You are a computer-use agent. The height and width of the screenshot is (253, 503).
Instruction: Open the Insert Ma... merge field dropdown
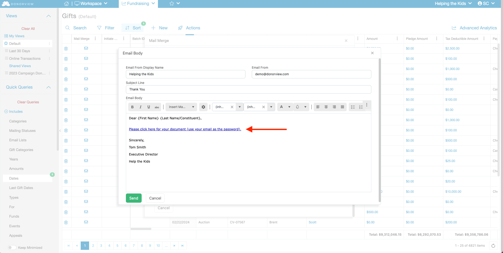pos(181,107)
